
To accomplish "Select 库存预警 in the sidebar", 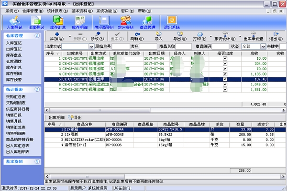I will click(12, 80).
